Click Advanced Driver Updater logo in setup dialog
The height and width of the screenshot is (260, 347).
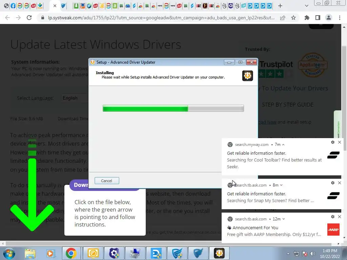248,76
